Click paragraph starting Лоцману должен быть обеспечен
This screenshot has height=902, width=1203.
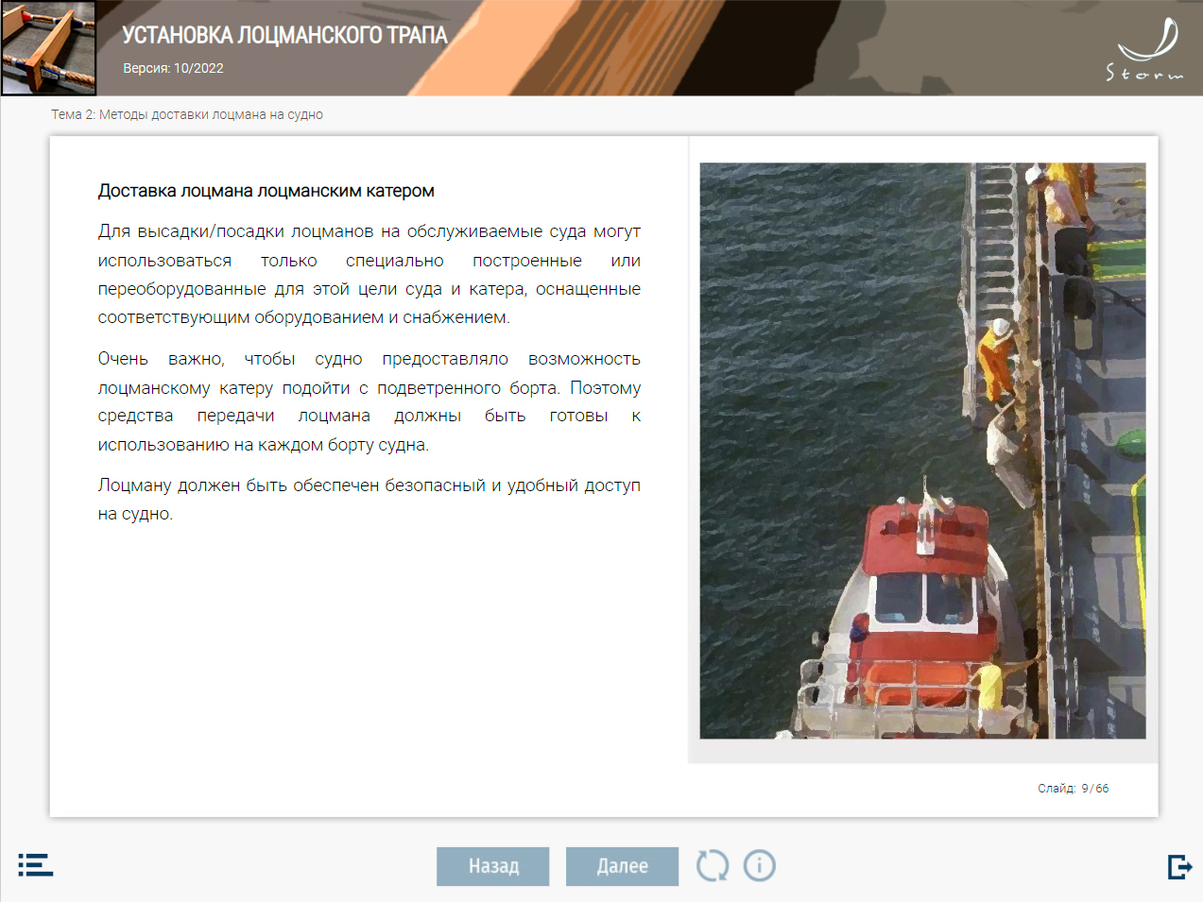point(369,500)
